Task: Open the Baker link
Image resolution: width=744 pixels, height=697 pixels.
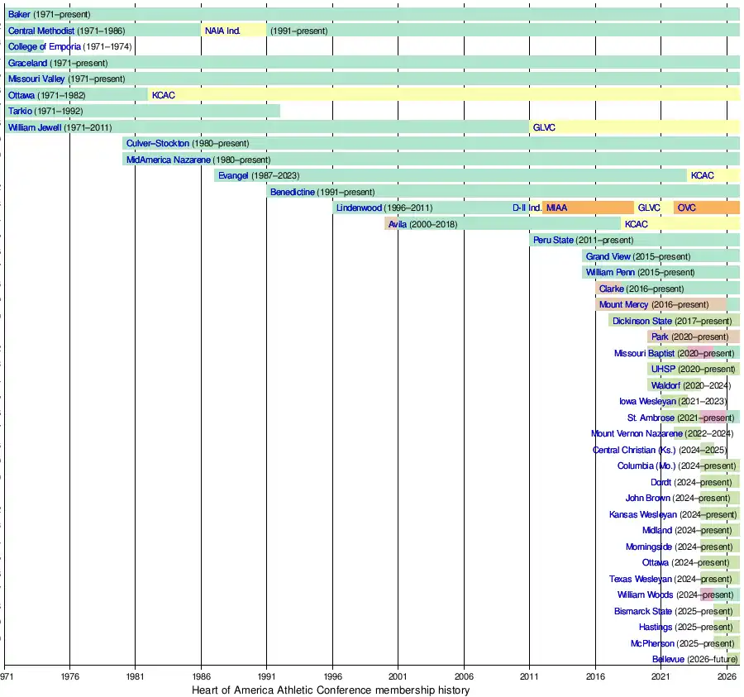Action: (x=19, y=15)
